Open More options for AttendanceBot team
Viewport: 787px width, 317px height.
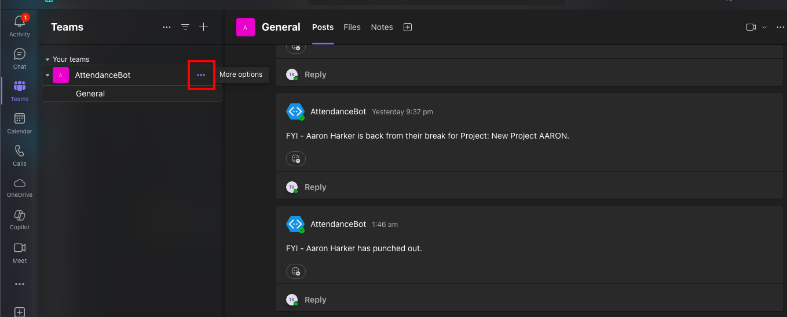[x=201, y=75]
